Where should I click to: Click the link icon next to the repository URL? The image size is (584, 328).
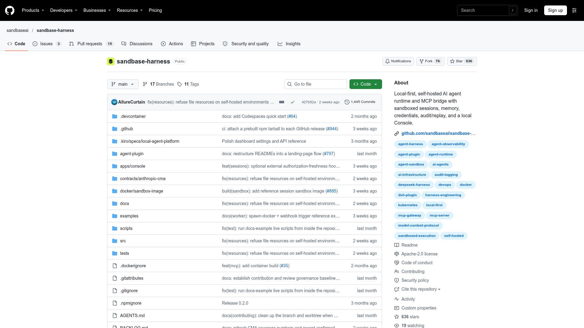coord(397,134)
